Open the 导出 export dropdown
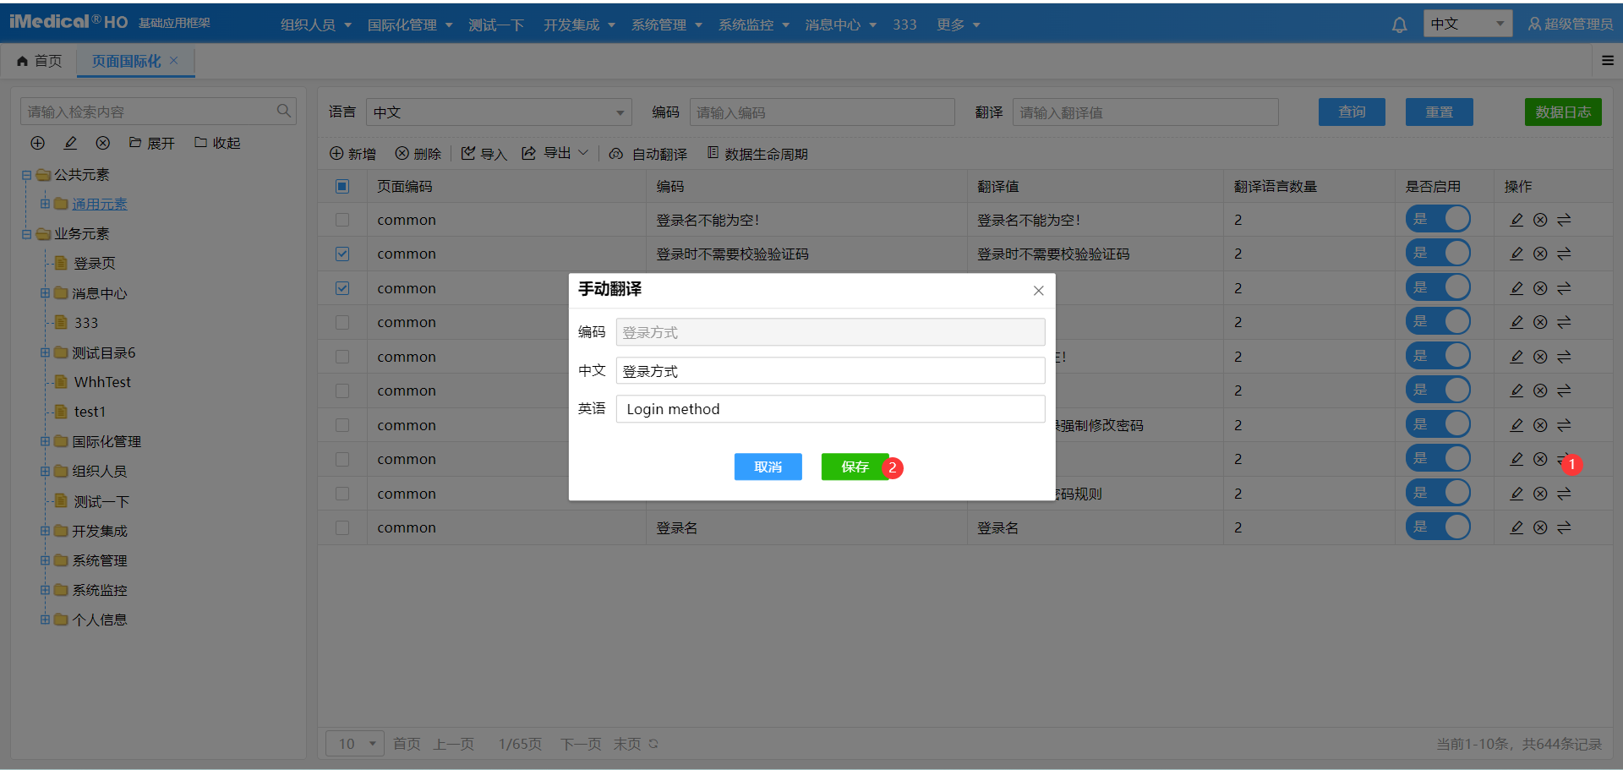The height and width of the screenshot is (770, 1623). tap(555, 153)
